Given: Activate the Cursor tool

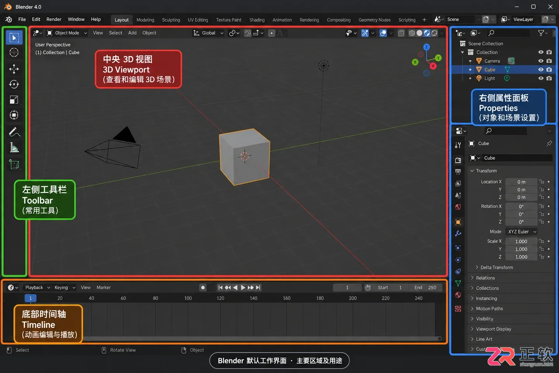Looking at the screenshot, I should click(x=14, y=52).
